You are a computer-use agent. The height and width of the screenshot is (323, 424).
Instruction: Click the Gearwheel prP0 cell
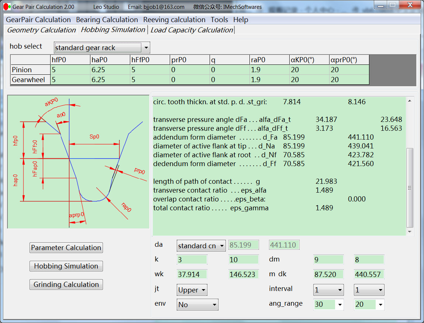pos(190,80)
